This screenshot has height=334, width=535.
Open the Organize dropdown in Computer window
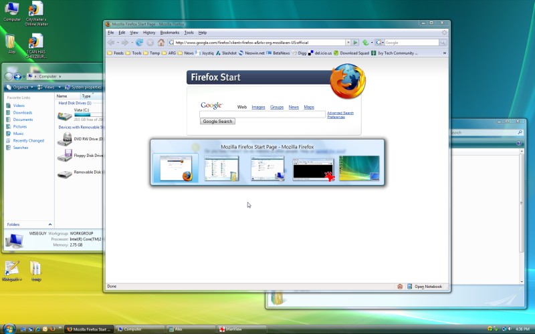[20, 88]
